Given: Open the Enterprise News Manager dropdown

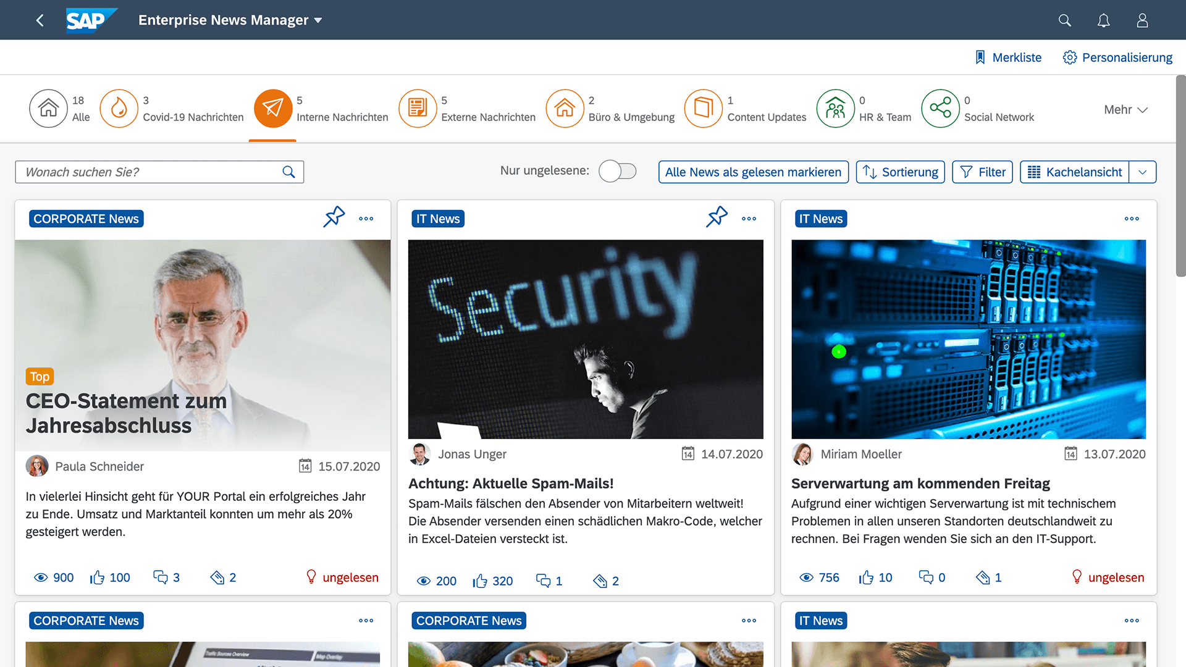Looking at the screenshot, I should tap(229, 20).
